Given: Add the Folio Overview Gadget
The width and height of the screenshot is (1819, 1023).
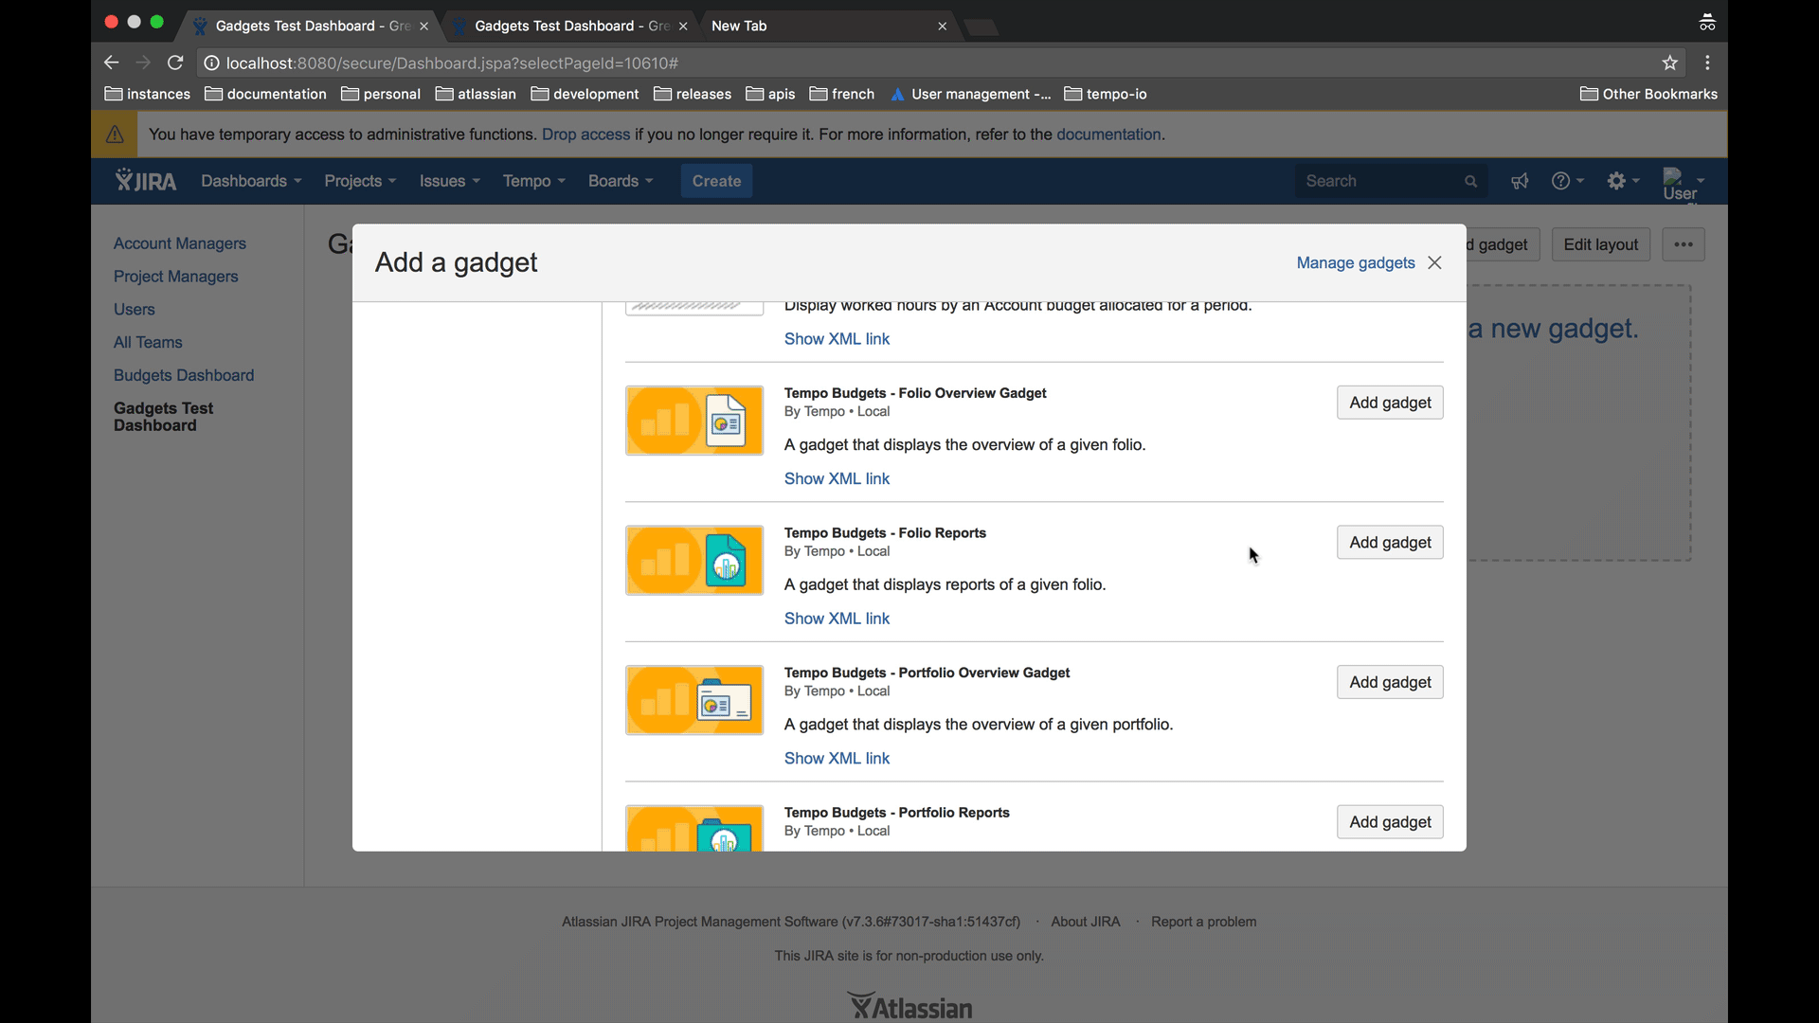Looking at the screenshot, I should point(1390,403).
